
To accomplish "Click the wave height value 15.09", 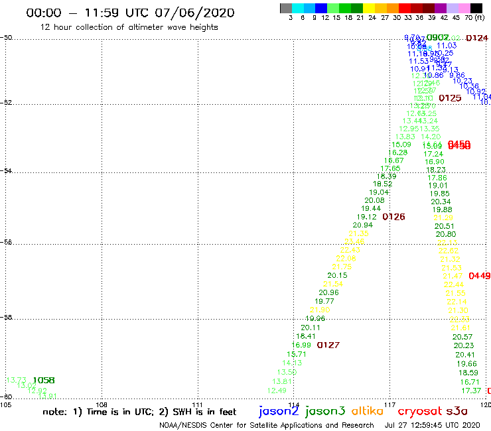I will (401, 145).
